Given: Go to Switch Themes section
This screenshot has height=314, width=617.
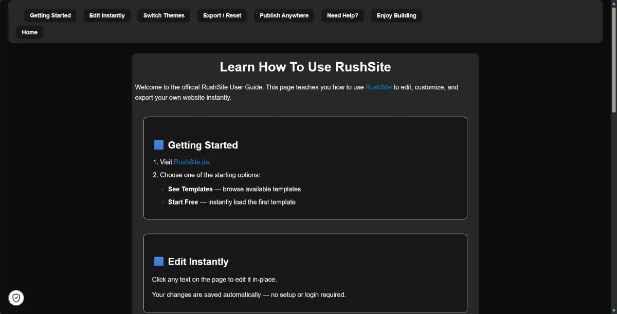Looking at the screenshot, I should (164, 15).
